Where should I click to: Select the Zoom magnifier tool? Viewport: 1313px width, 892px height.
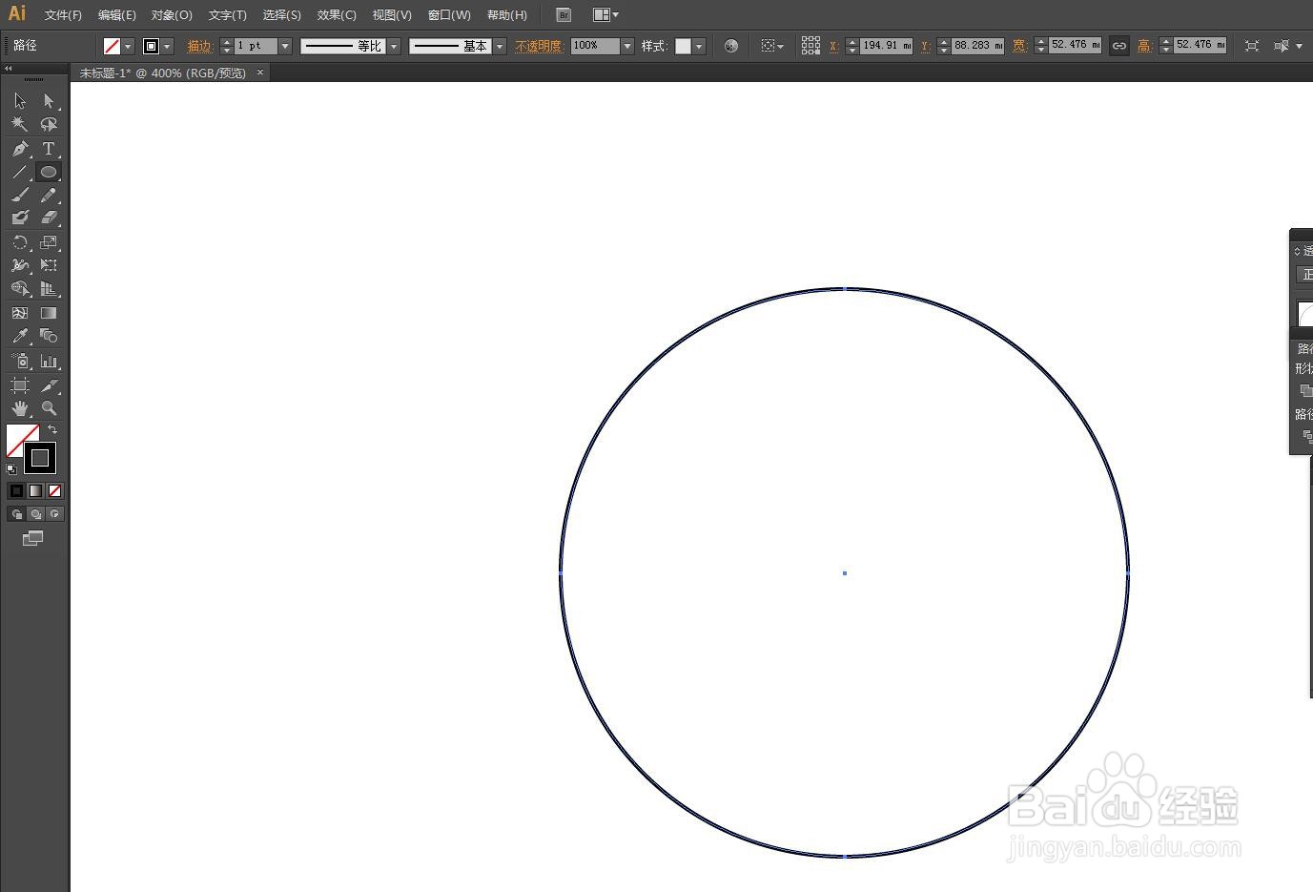[x=49, y=408]
